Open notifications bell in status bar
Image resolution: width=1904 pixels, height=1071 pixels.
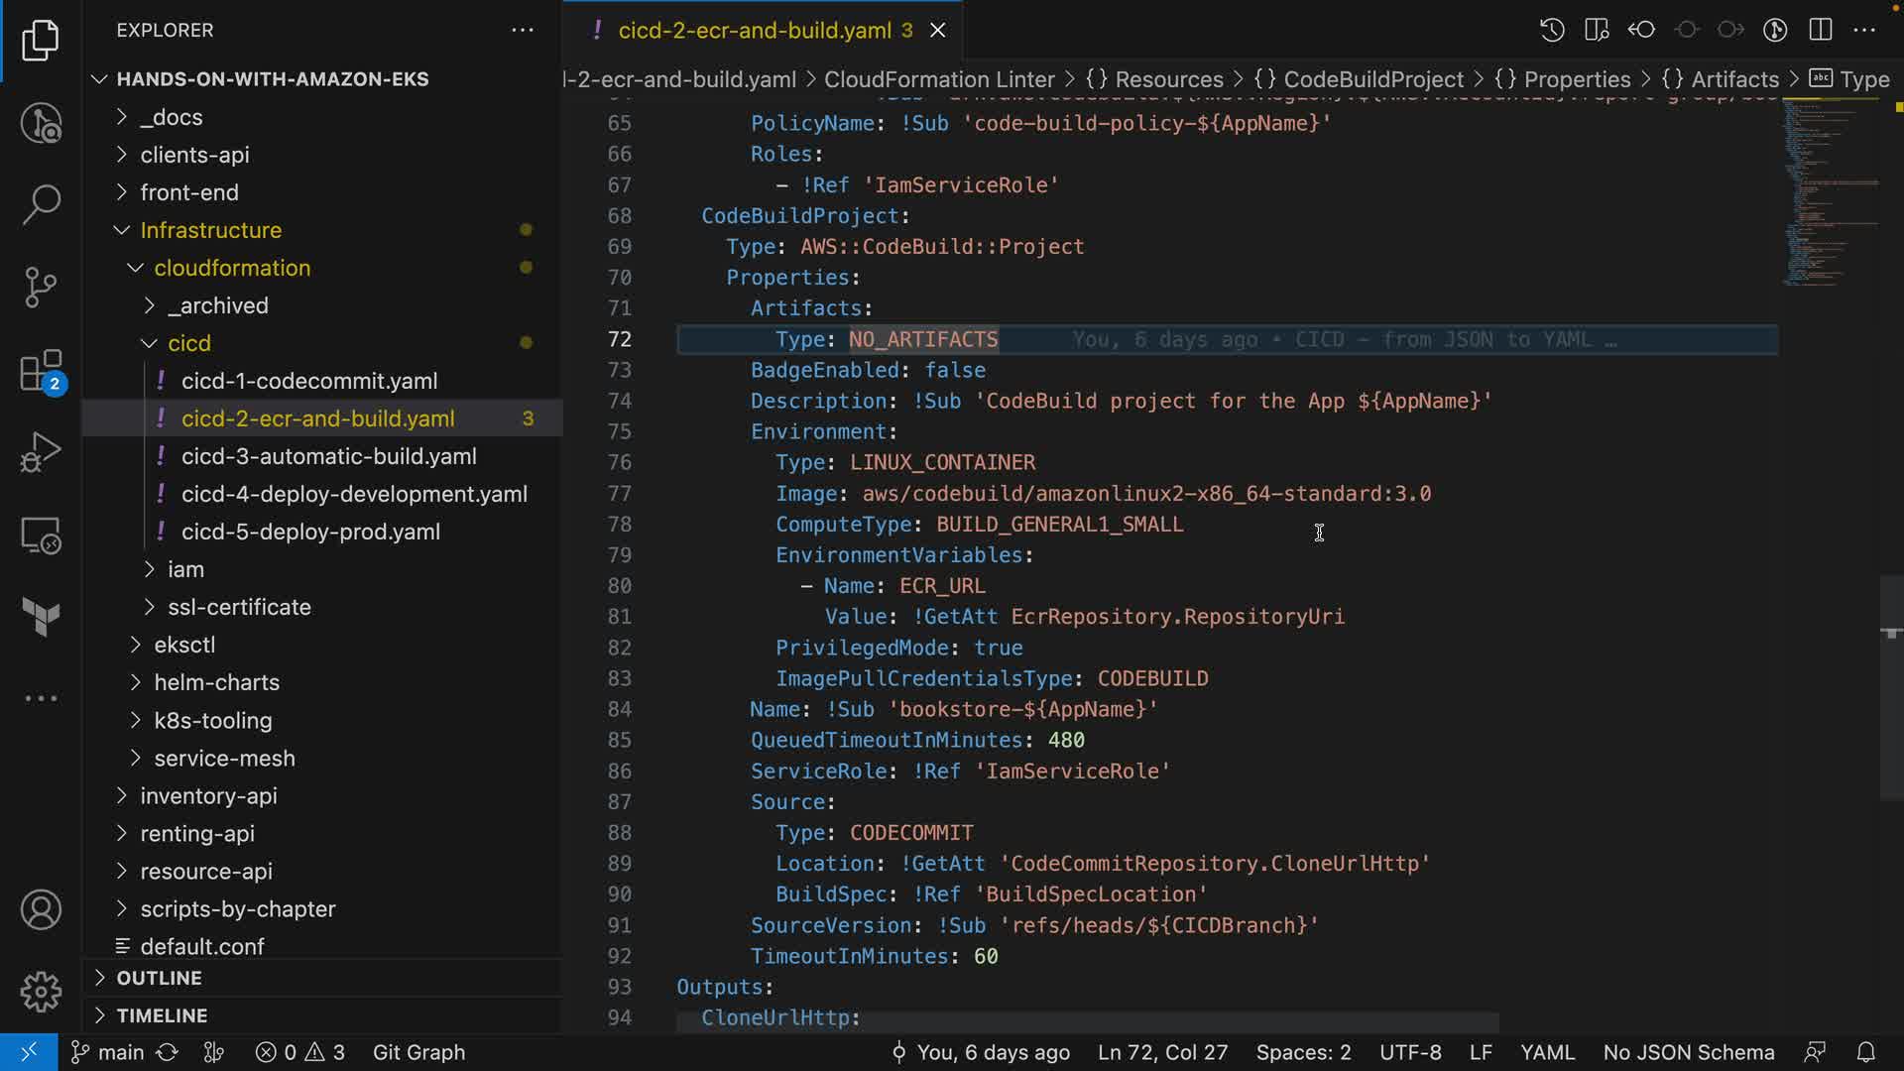(1865, 1052)
